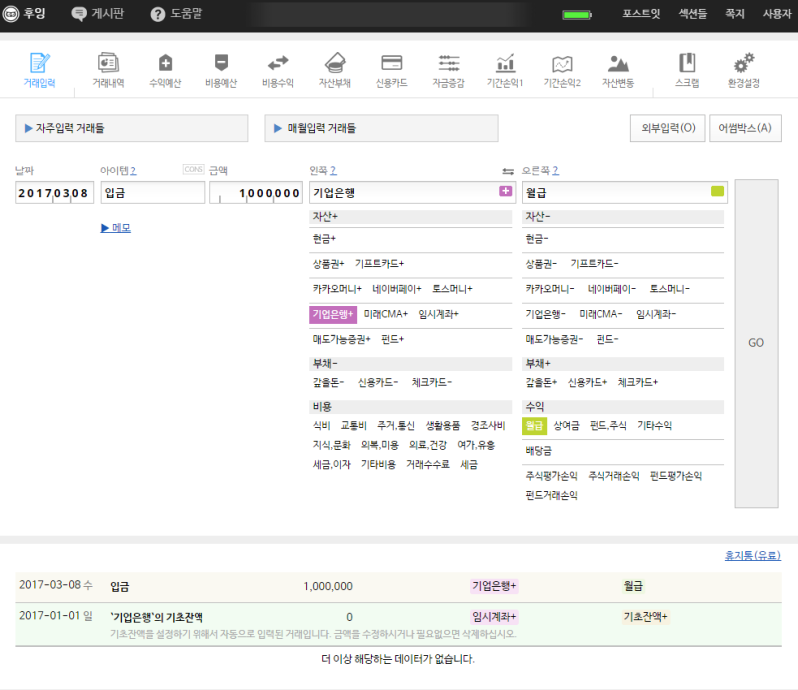Click the 날짜 date input field
798x690 pixels.
pos(55,192)
